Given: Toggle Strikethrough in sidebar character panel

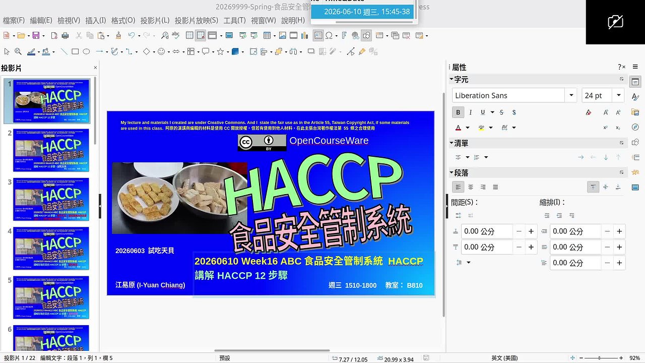Looking at the screenshot, I should [x=502, y=112].
